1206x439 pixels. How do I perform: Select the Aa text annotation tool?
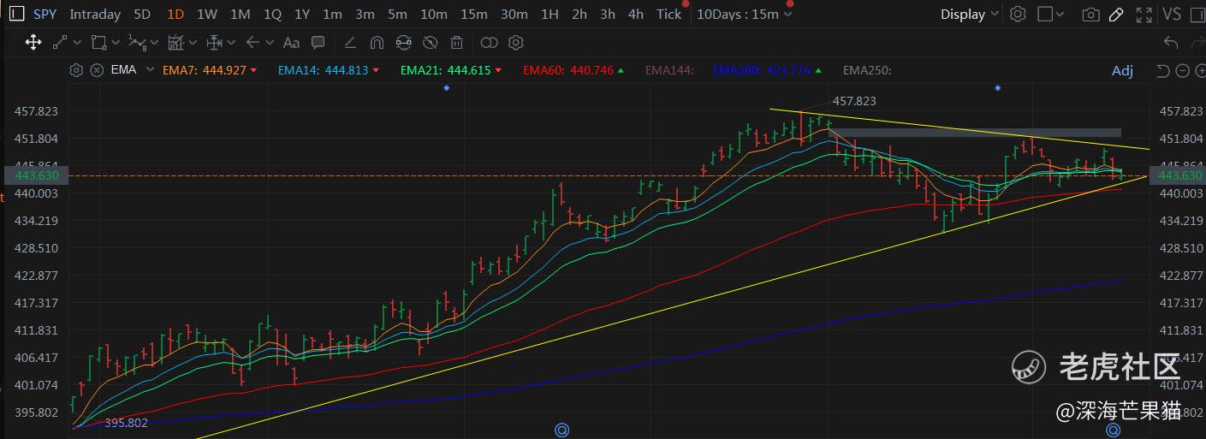291,42
